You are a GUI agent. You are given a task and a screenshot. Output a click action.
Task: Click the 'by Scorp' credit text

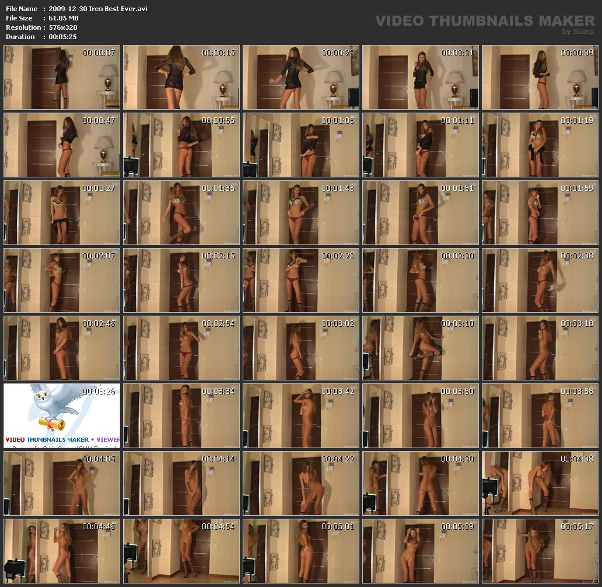(577, 32)
